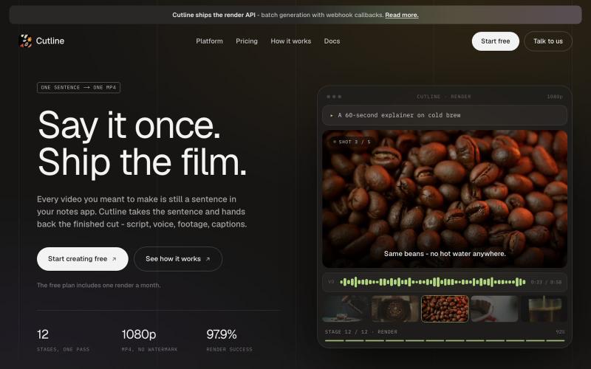Click the coffee beans video preview

[445, 199]
